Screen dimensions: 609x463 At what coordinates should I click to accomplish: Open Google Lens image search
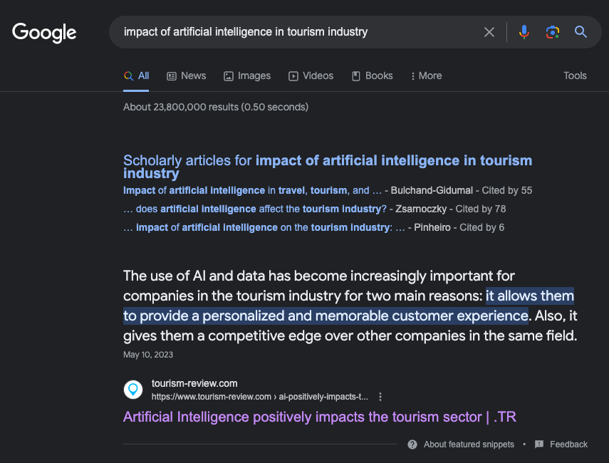coord(552,32)
